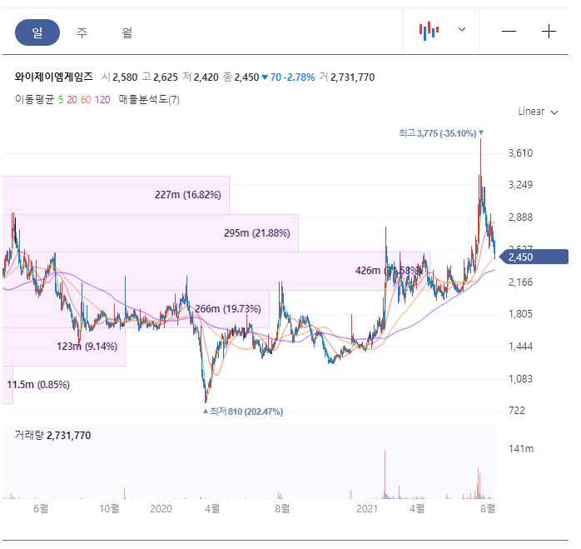Click the 295m (21.88%) volume profile bar
Image resolution: width=581 pixels, height=549 pixels.
tap(151, 233)
